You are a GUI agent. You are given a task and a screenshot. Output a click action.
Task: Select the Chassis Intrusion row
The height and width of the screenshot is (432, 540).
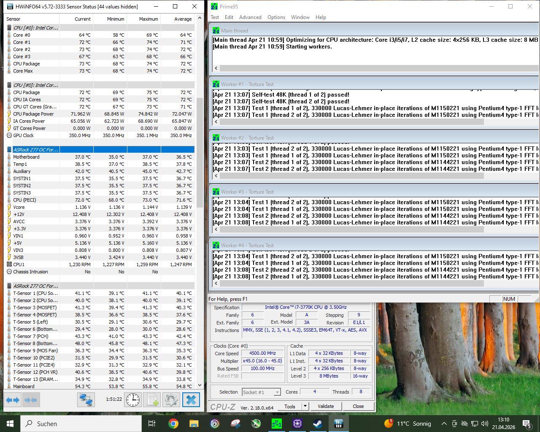pyautogui.click(x=100, y=272)
